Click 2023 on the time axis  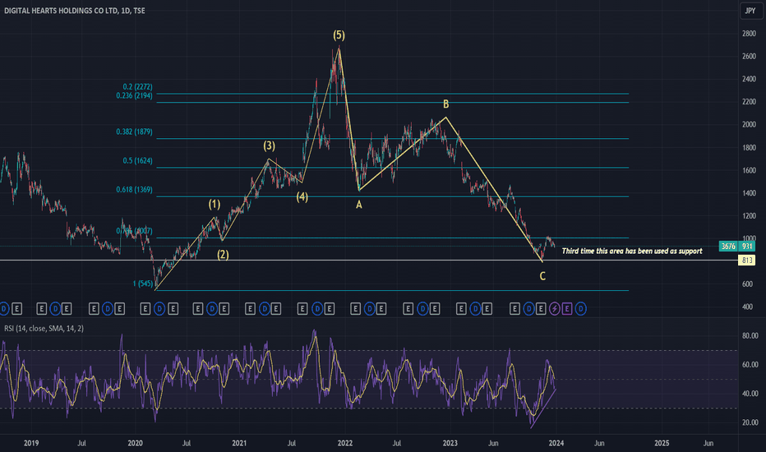click(450, 443)
